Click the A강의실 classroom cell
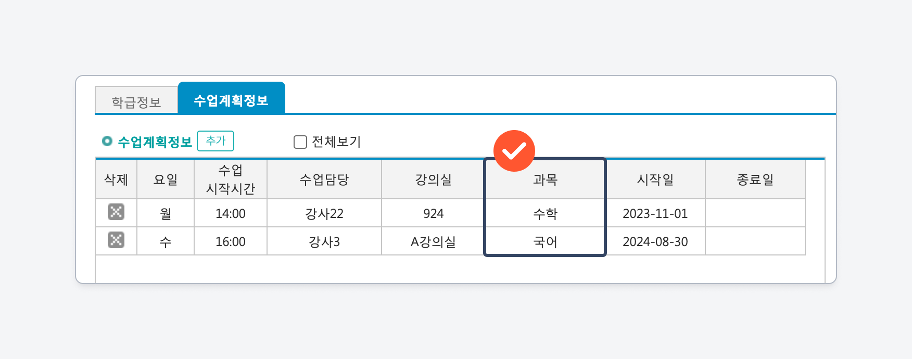Screen dimensions: 912x359 433,241
